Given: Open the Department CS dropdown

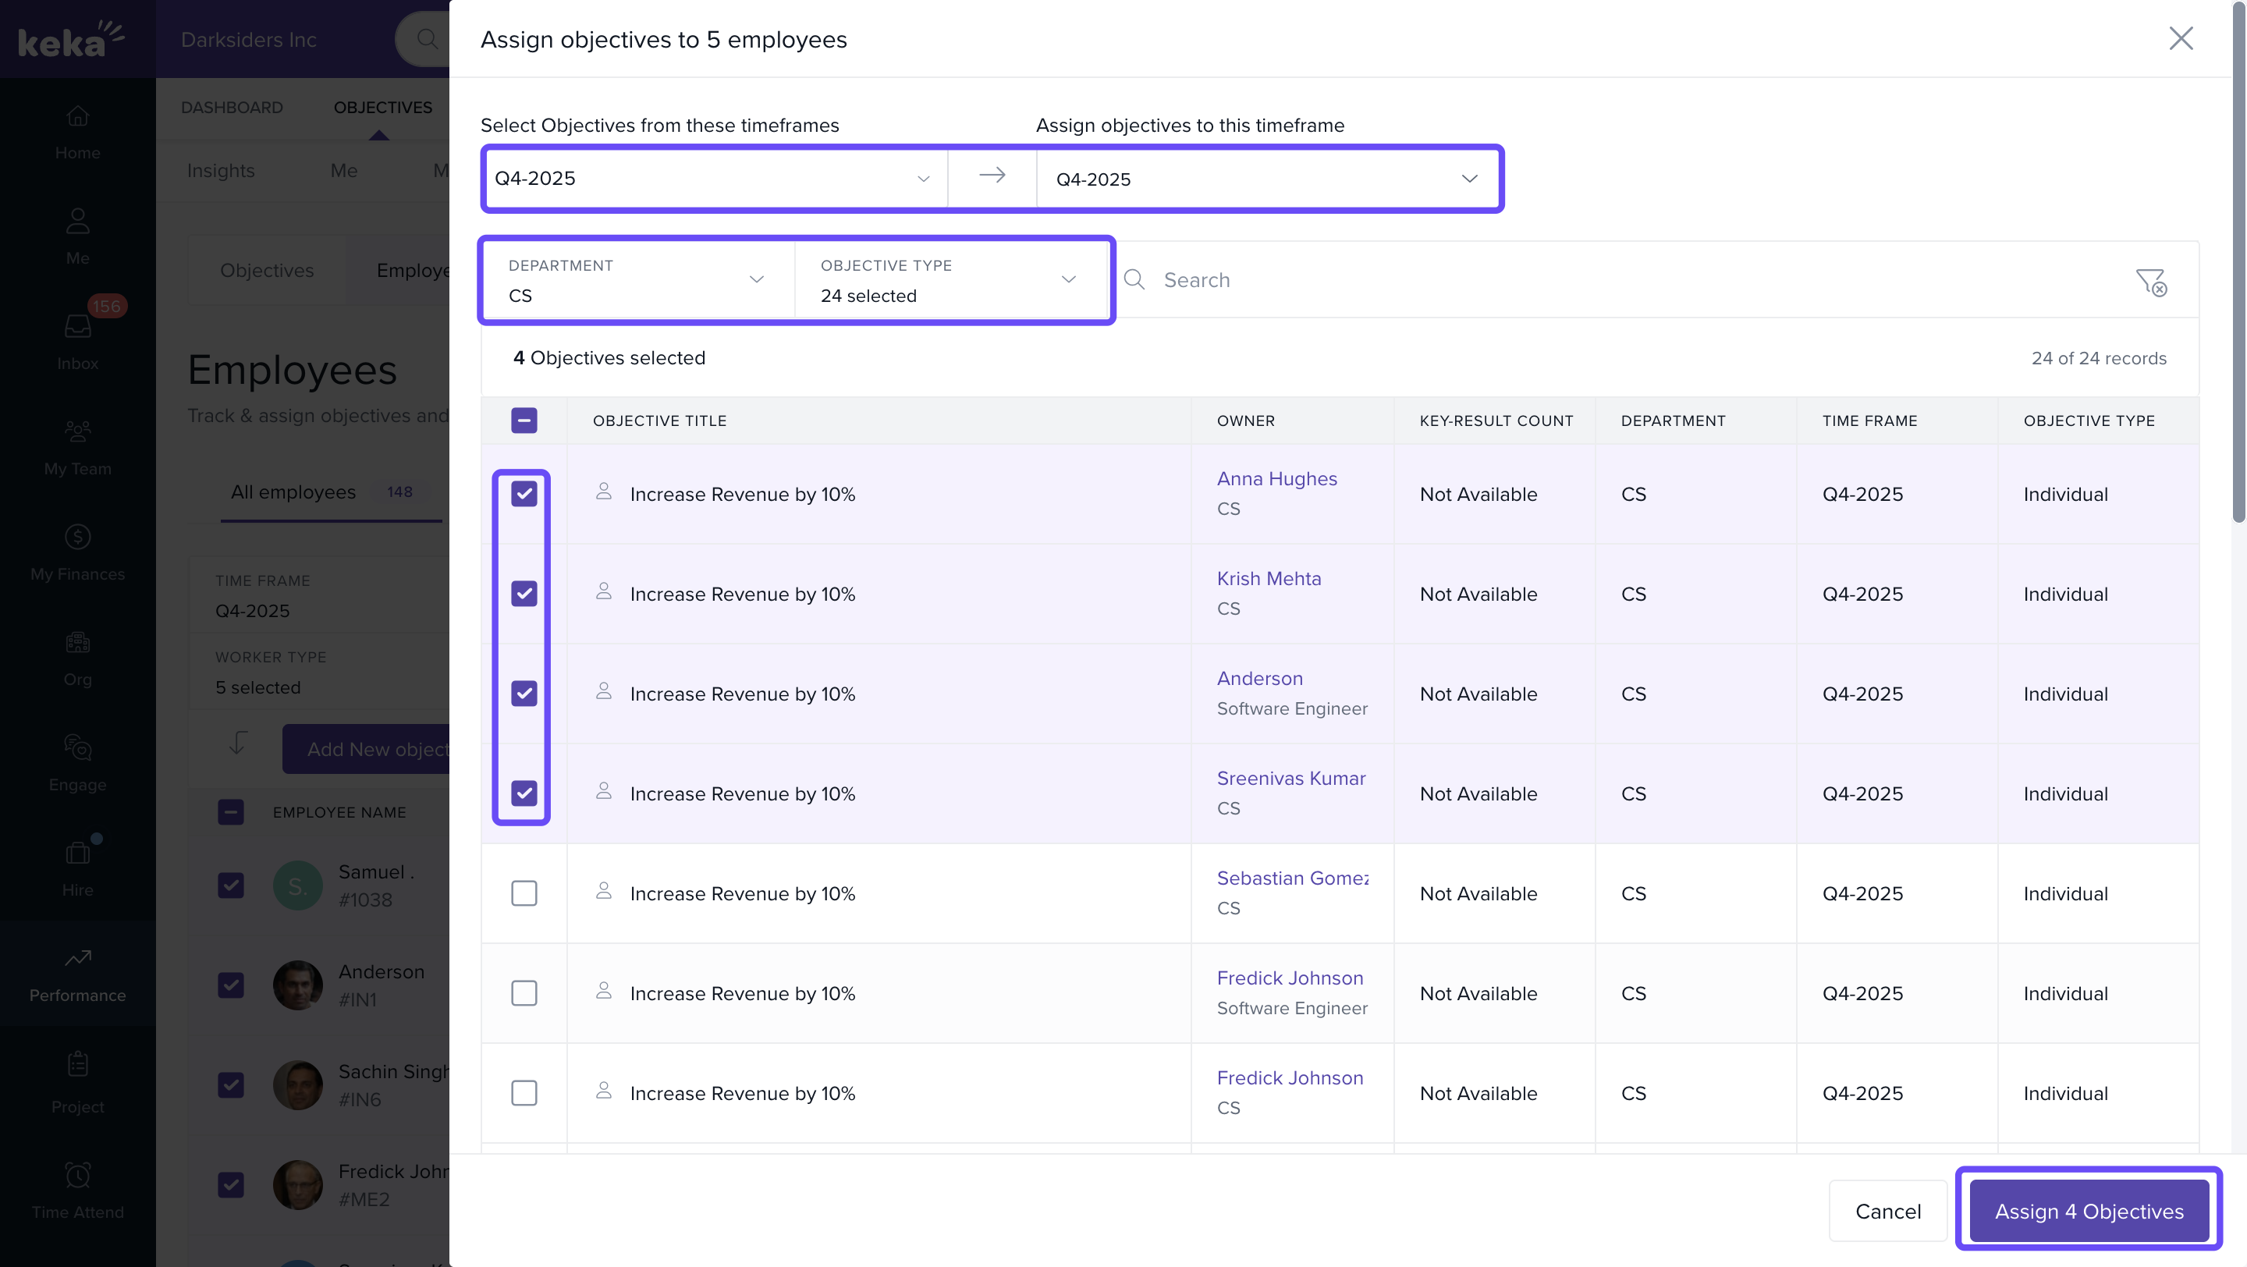Looking at the screenshot, I should click(x=637, y=280).
